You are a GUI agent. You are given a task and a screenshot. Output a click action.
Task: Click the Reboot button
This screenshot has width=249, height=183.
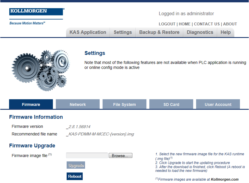pyautogui.click(x=75, y=176)
